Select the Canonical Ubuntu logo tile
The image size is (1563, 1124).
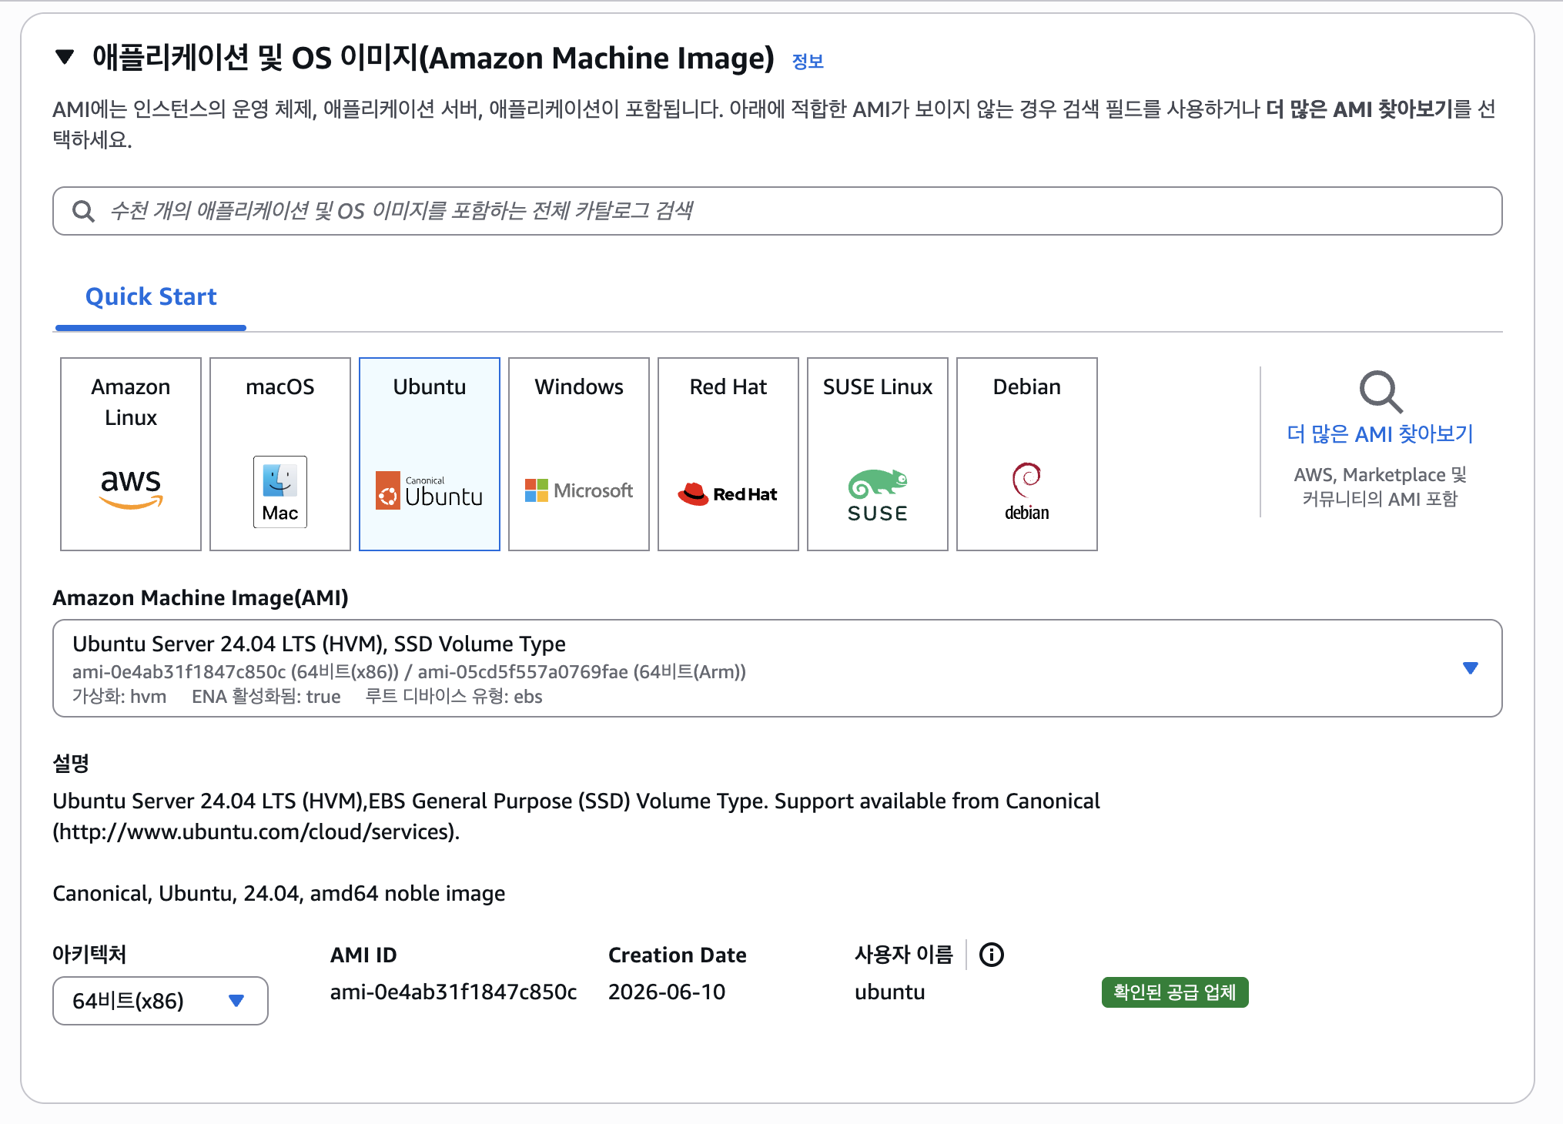click(x=430, y=454)
